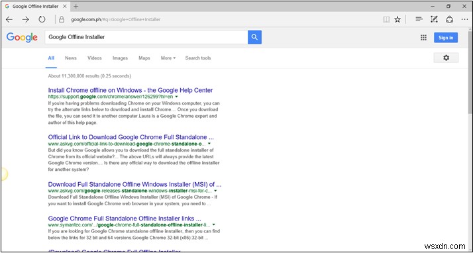Restore down the Edge window
The width and height of the screenshot is (473, 253).
point(448,6)
